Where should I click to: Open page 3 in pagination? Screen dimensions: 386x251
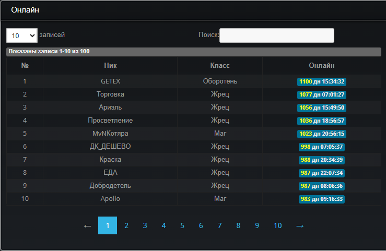[x=145, y=225]
